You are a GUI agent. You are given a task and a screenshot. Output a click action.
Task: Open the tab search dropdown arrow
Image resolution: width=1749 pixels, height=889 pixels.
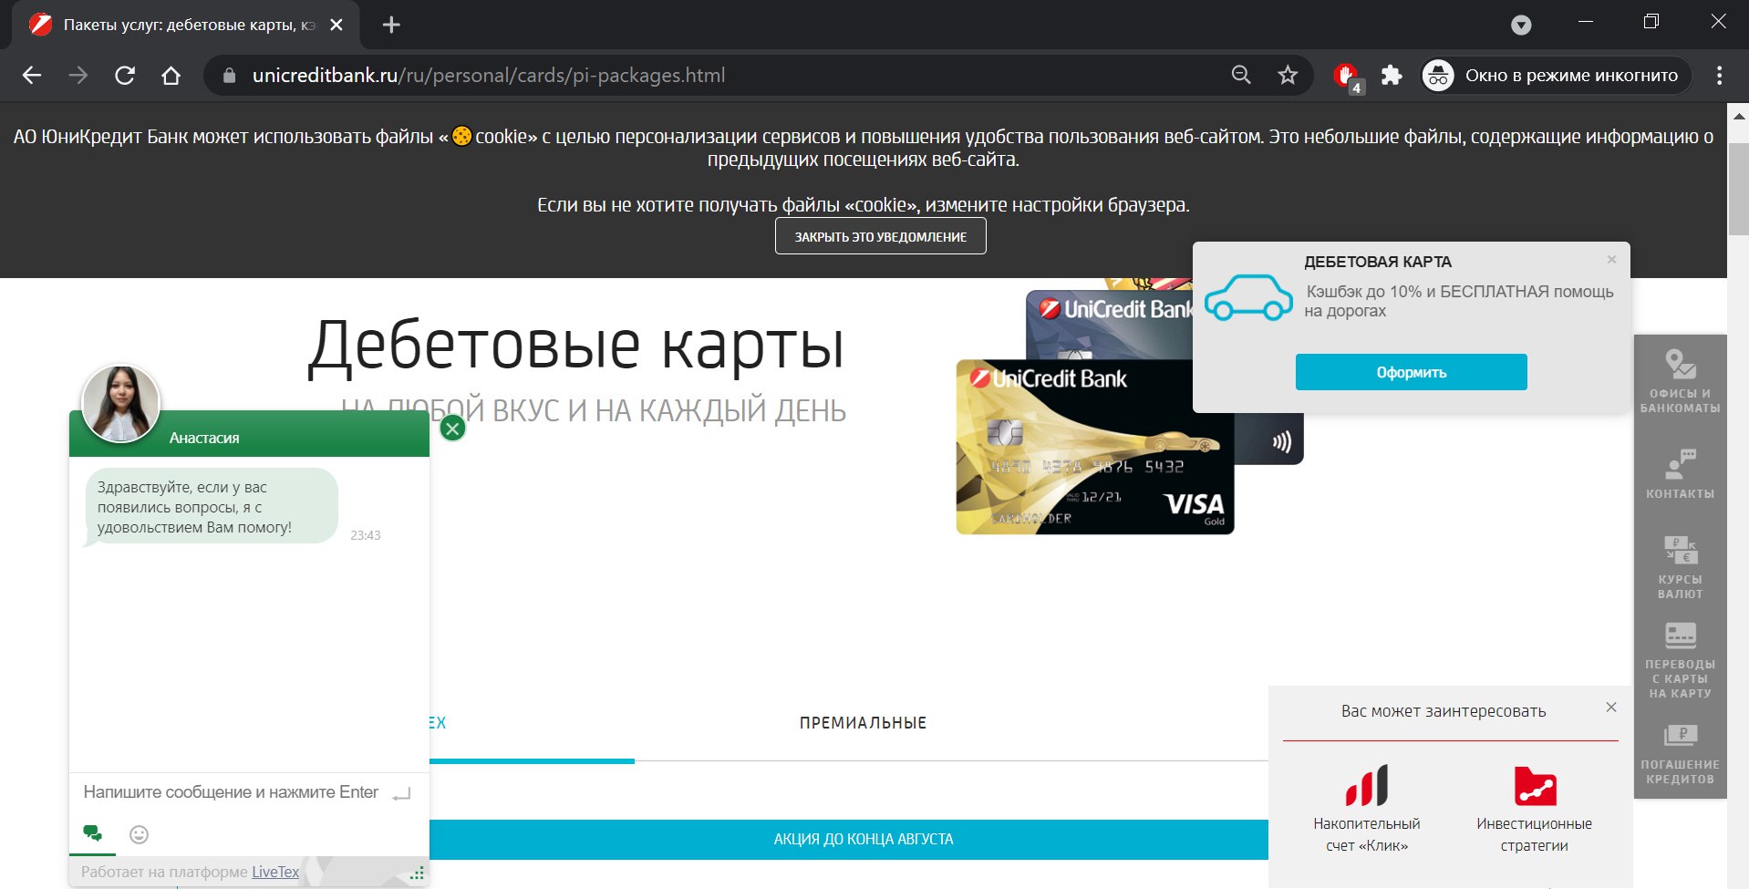click(1521, 26)
